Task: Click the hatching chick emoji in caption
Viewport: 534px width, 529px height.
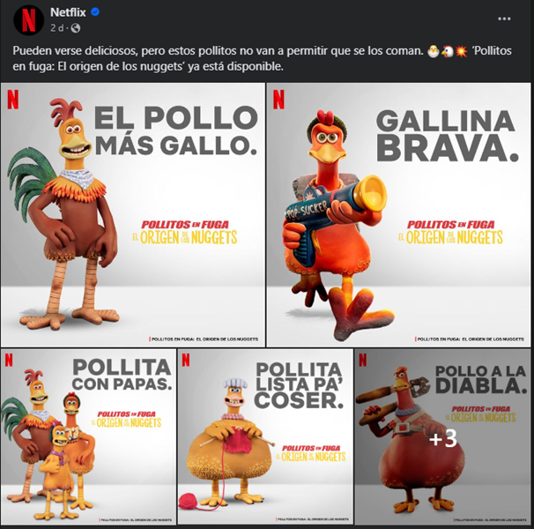Action: (434, 51)
